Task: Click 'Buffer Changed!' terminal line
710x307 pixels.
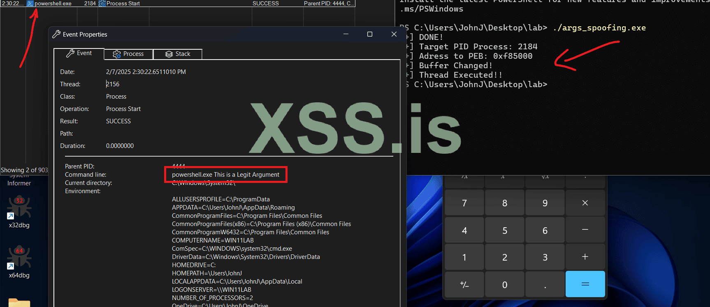Action: coord(456,65)
